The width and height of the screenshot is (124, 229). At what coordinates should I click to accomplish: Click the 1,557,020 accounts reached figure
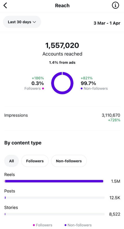click(62, 46)
